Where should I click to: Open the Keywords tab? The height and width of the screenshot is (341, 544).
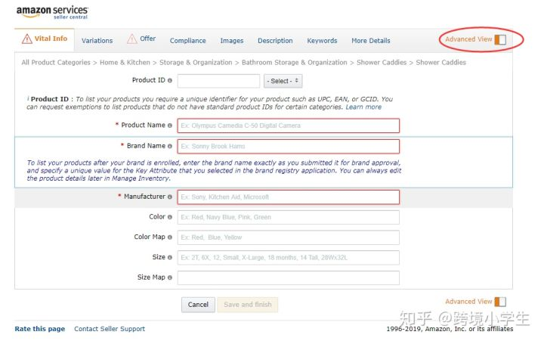tap(322, 41)
